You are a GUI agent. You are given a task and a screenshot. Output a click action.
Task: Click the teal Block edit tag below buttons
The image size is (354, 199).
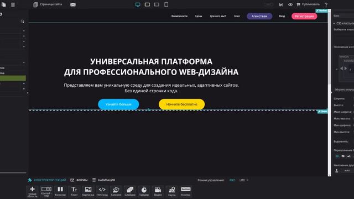pos(322,112)
